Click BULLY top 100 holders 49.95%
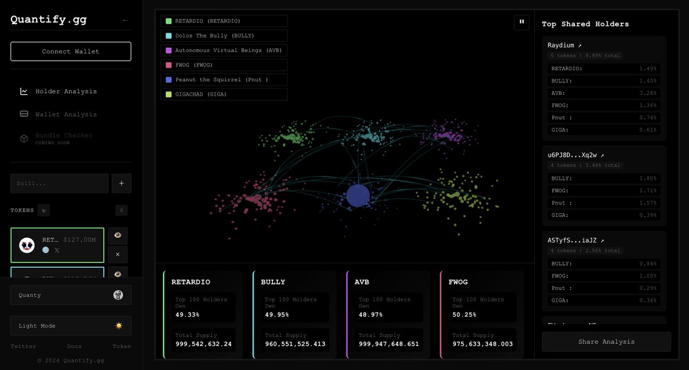The width and height of the screenshot is (689, 370). coord(277,315)
